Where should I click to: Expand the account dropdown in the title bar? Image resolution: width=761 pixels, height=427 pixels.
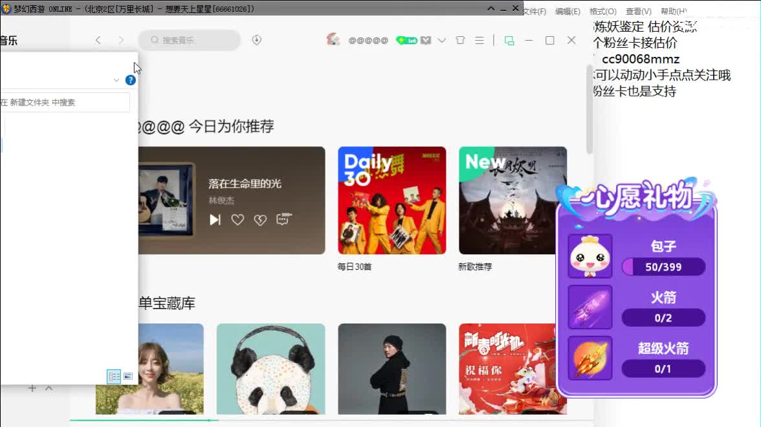(442, 40)
